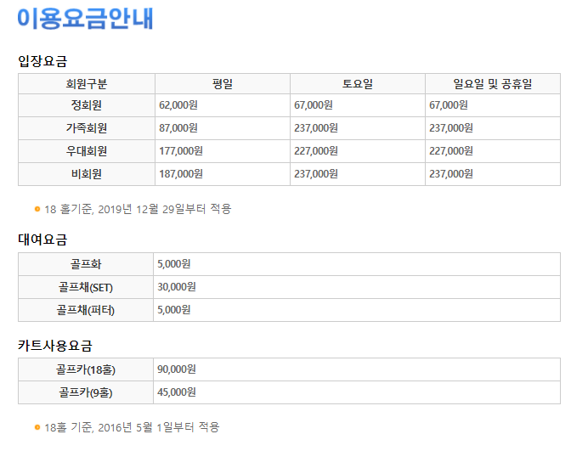The image size is (571, 451).
Task: Click the 골프카(18홀) fee 90,000원
Action: pyautogui.click(x=177, y=369)
